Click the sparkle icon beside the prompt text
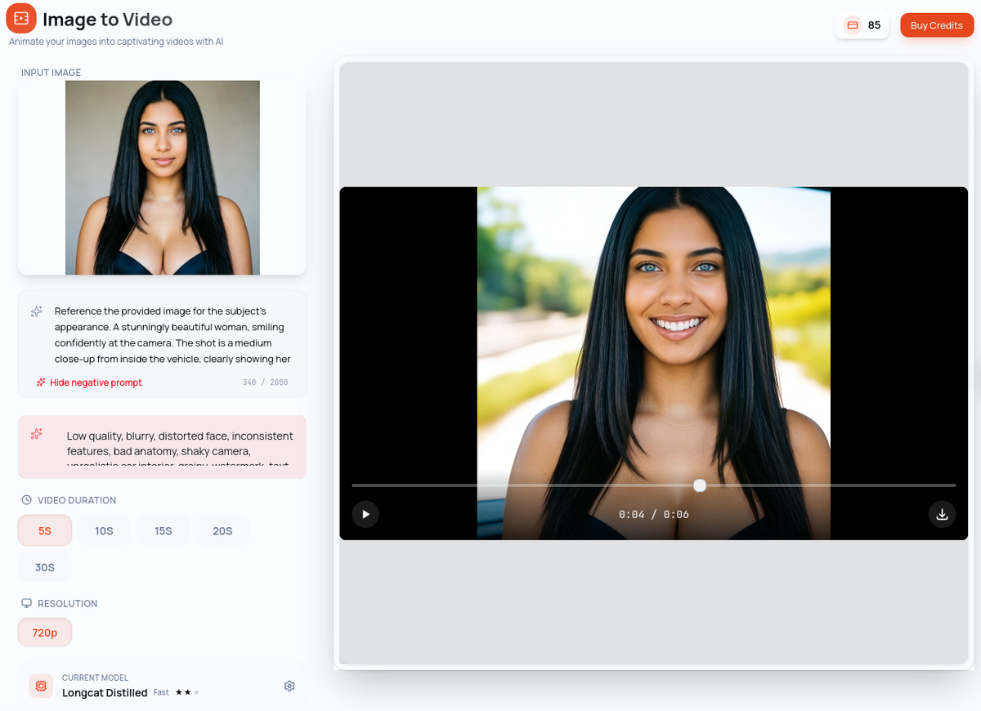This screenshot has height=711, width=981. [x=37, y=311]
